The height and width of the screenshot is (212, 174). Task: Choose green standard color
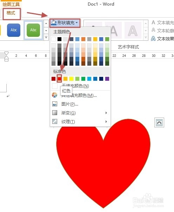pyautogui.click(x=83, y=79)
